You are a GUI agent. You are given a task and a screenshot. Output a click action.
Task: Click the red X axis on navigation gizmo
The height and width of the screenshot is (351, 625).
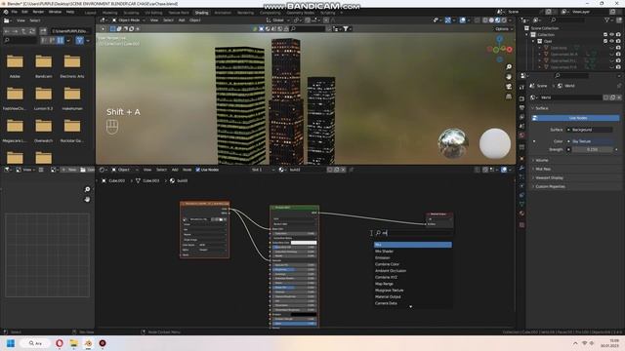(510, 50)
